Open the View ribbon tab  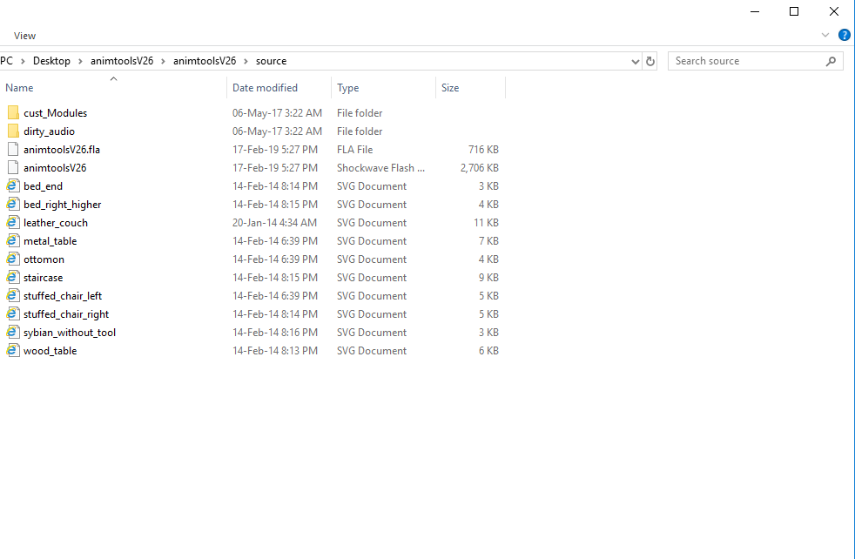[25, 36]
